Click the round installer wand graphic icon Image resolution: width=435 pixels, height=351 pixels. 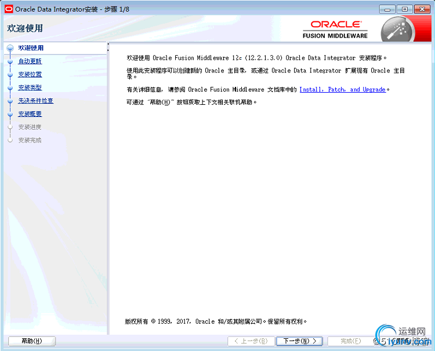point(397,30)
